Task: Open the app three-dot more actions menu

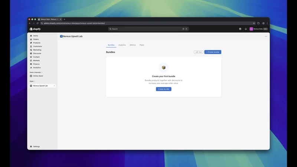Action: 266,36
